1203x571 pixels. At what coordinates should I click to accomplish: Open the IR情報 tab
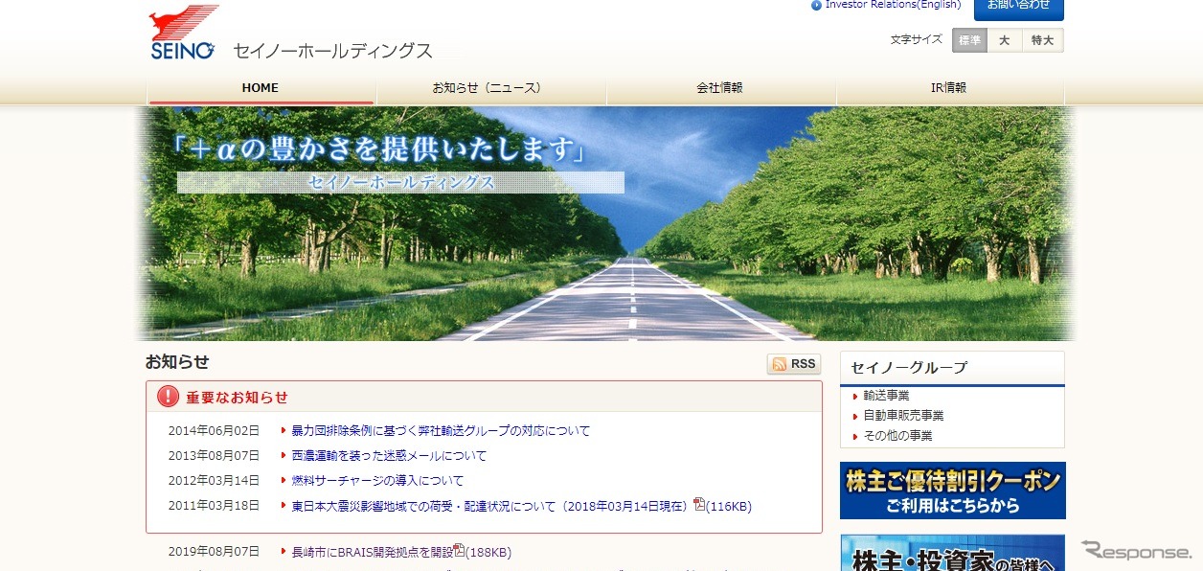click(950, 87)
